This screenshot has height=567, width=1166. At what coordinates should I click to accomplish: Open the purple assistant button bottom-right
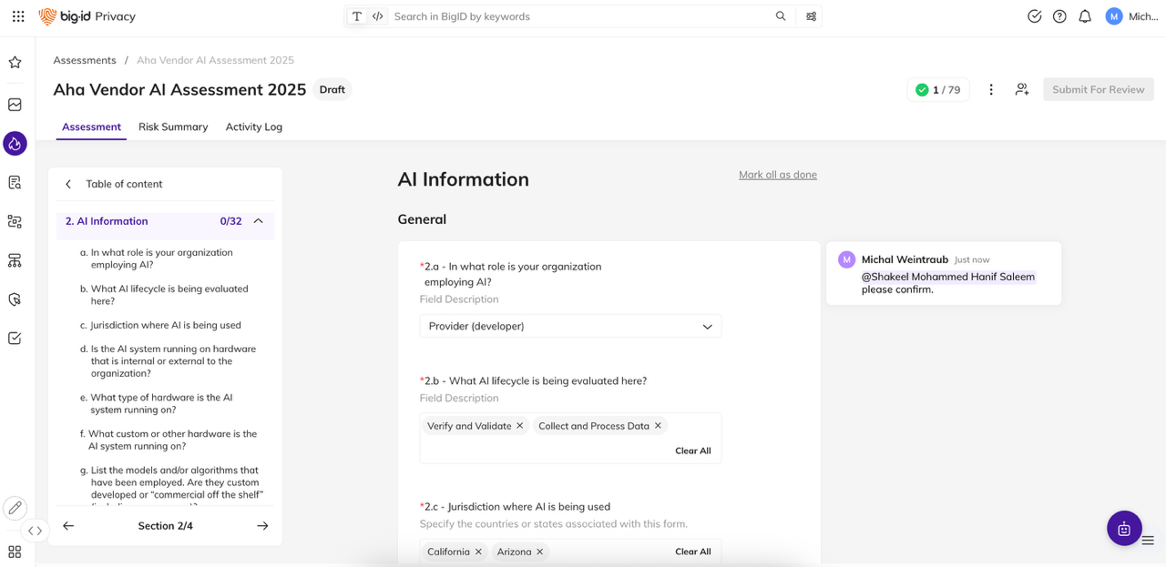[1123, 528]
